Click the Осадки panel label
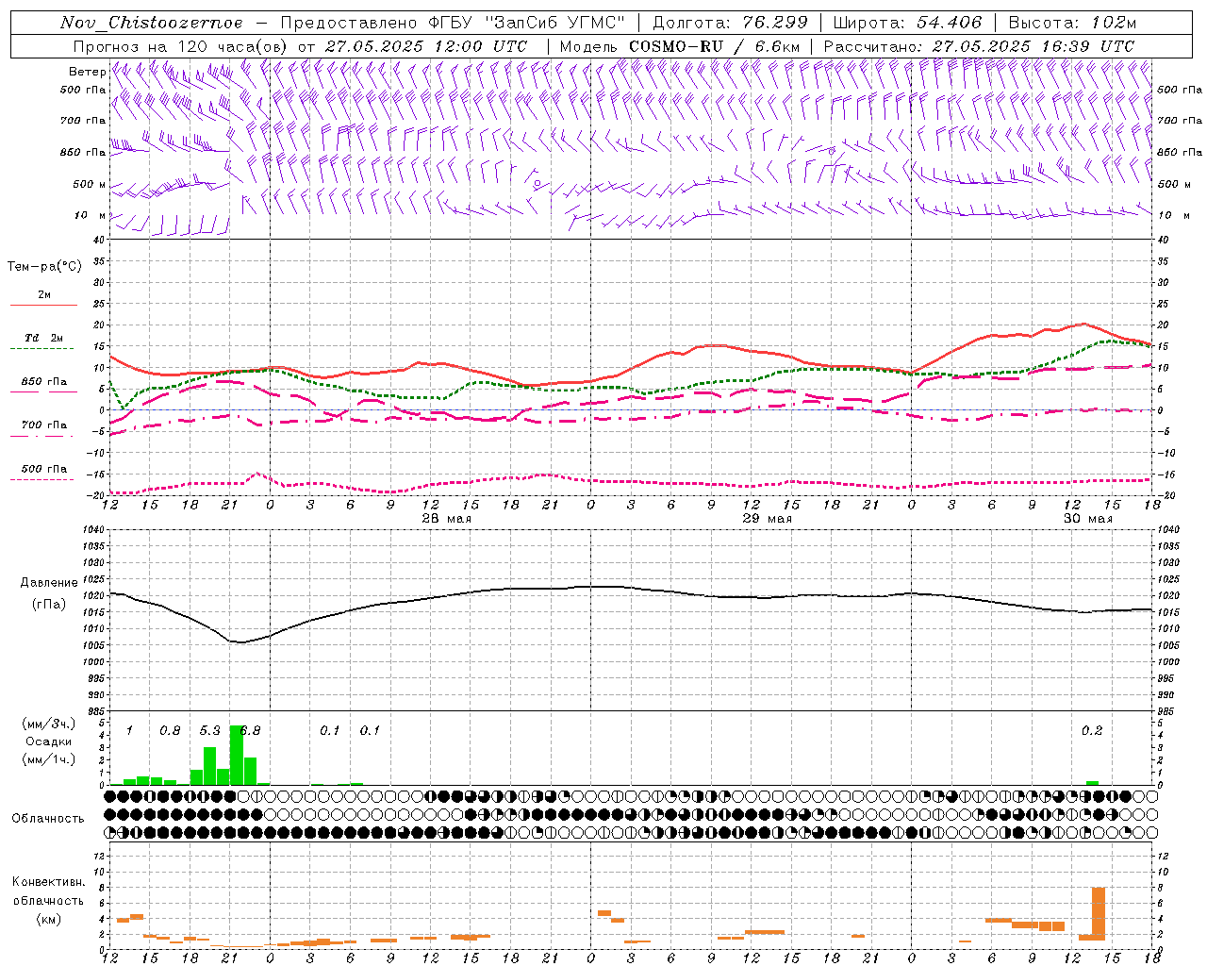Image resolution: width=1207 pixels, height=966 pixels. pyautogui.click(x=48, y=741)
